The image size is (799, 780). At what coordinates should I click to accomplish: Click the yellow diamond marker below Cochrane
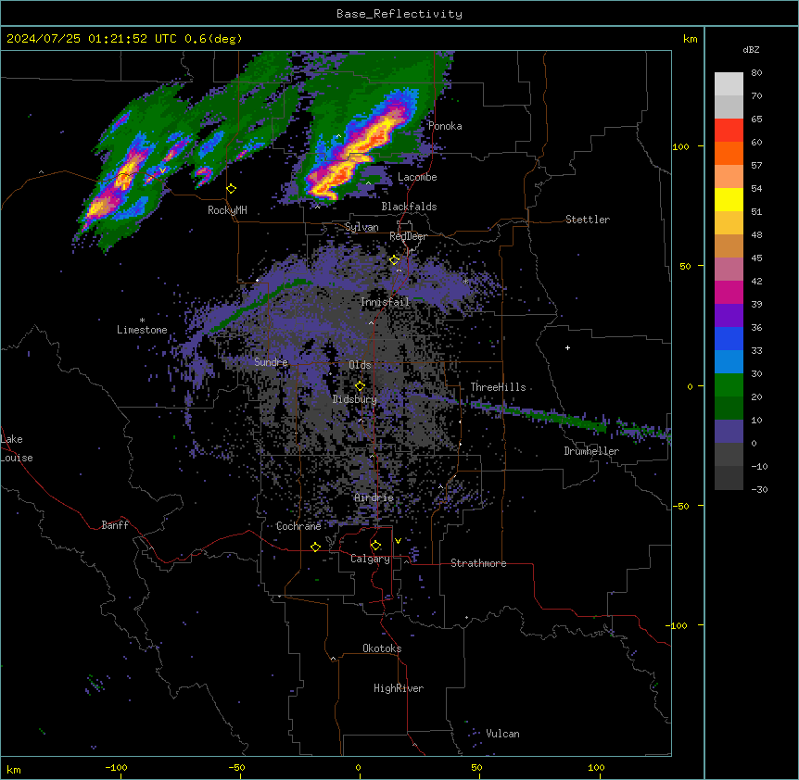[x=315, y=547]
